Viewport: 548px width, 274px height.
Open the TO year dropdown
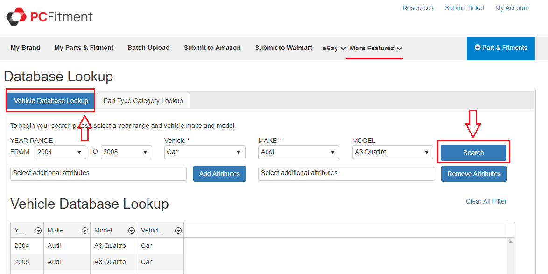(x=126, y=152)
